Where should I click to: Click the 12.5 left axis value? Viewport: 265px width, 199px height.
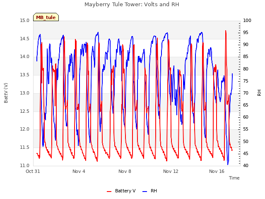[24, 112]
